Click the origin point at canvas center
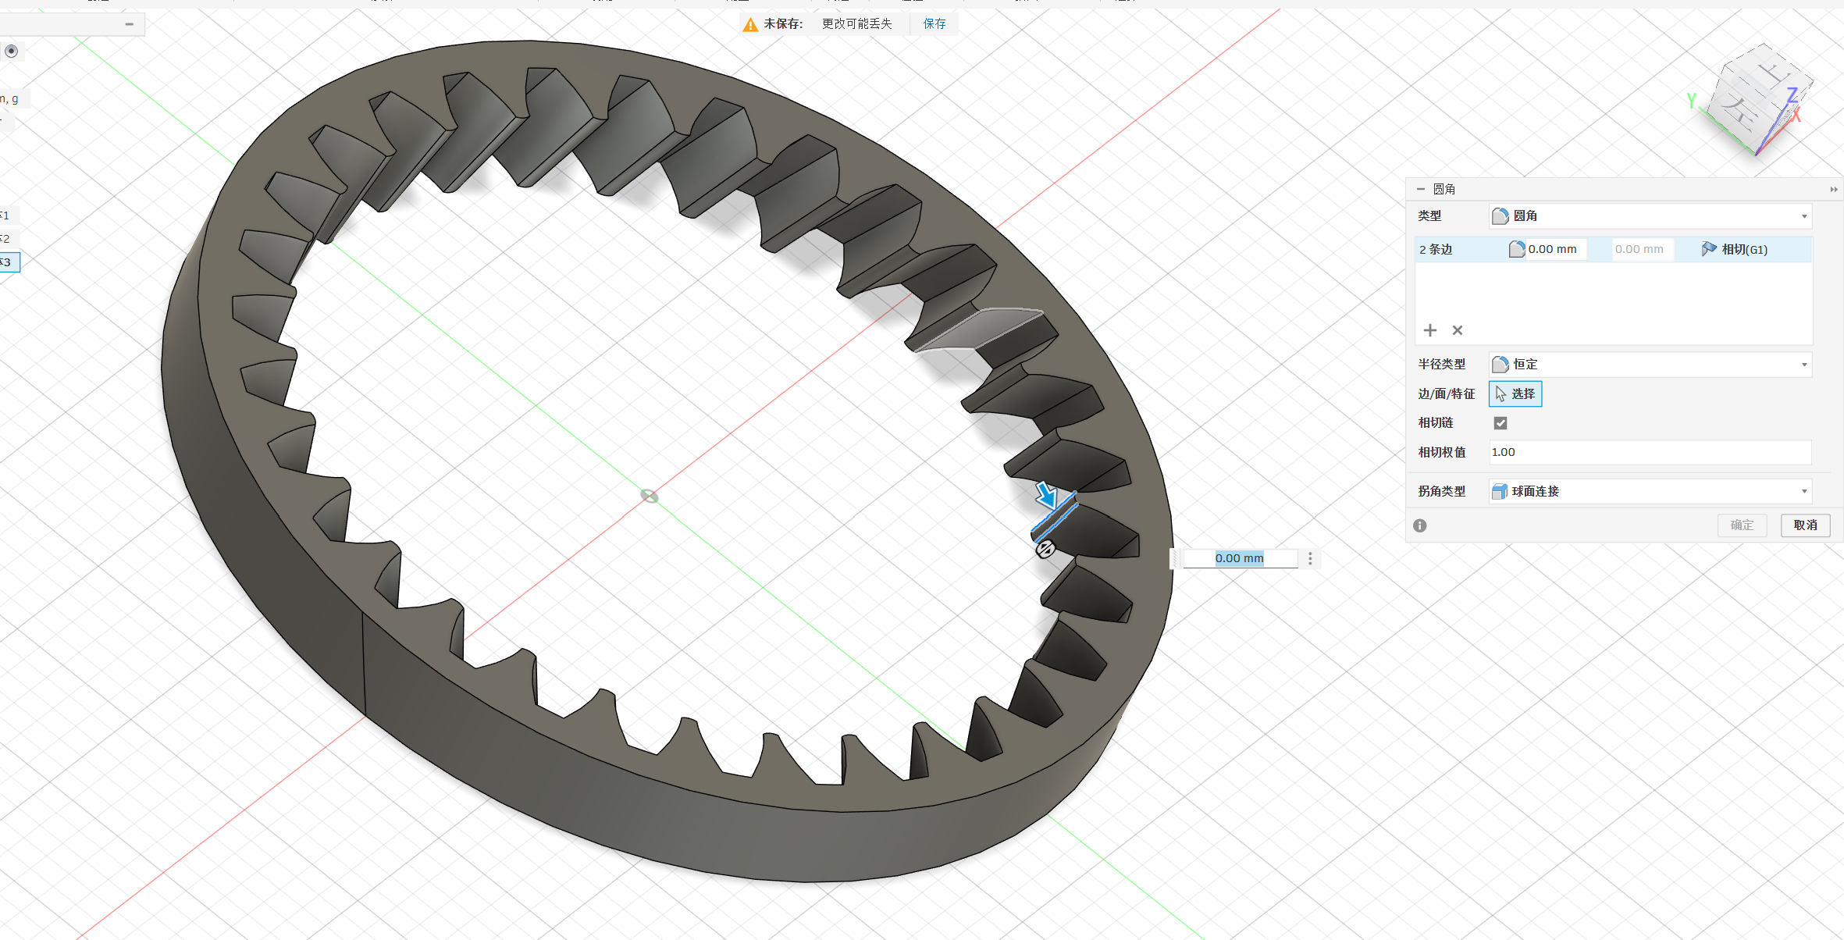The width and height of the screenshot is (1844, 940). [650, 496]
